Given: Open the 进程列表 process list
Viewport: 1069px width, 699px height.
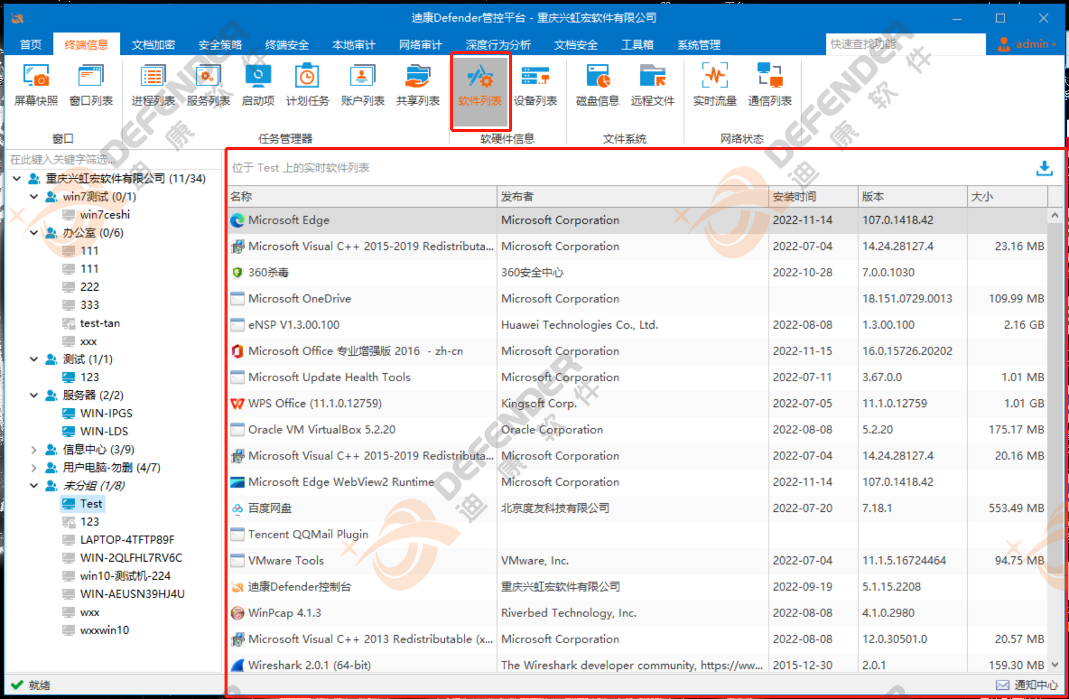Looking at the screenshot, I should coord(153,85).
